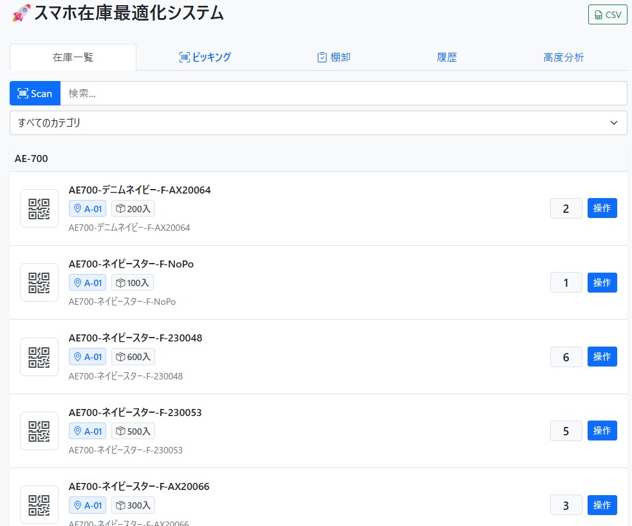Image resolution: width=632 pixels, height=526 pixels.
Task: Click the A-01 location badge for AE700-ネイビースター-F-AX20066
Action: coord(88,505)
